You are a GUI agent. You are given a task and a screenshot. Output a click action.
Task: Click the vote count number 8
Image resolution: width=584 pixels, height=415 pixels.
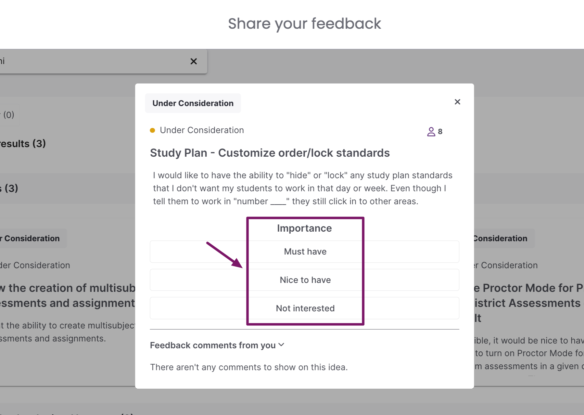(440, 132)
